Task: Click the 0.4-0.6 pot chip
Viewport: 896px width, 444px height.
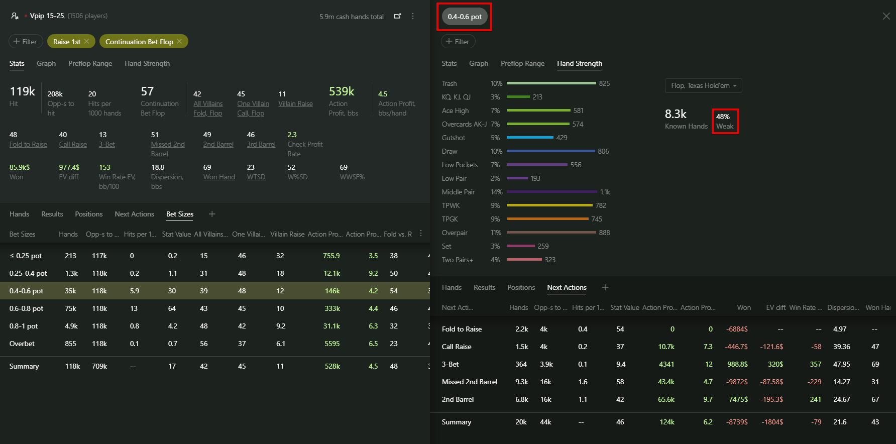Action: click(464, 17)
